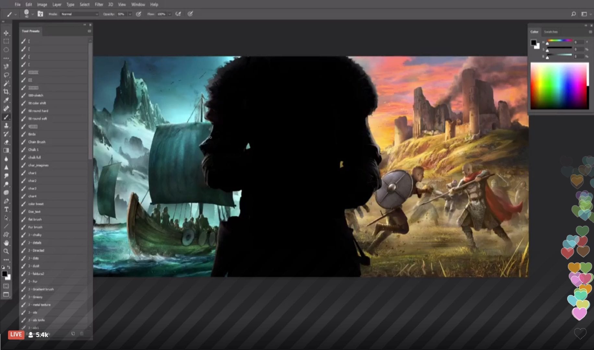Choose the Eraser tool
The width and height of the screenshot is (594, 350).
click(6, 142)
